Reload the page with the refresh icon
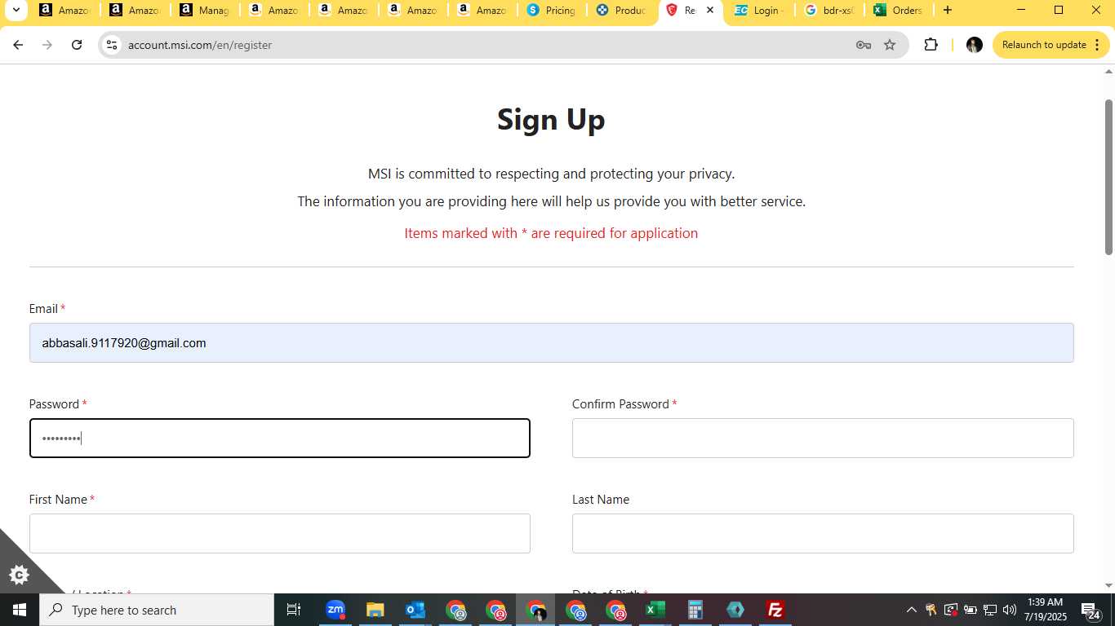The width and height of the screenshot is (1115, 626). pos(77,45)
